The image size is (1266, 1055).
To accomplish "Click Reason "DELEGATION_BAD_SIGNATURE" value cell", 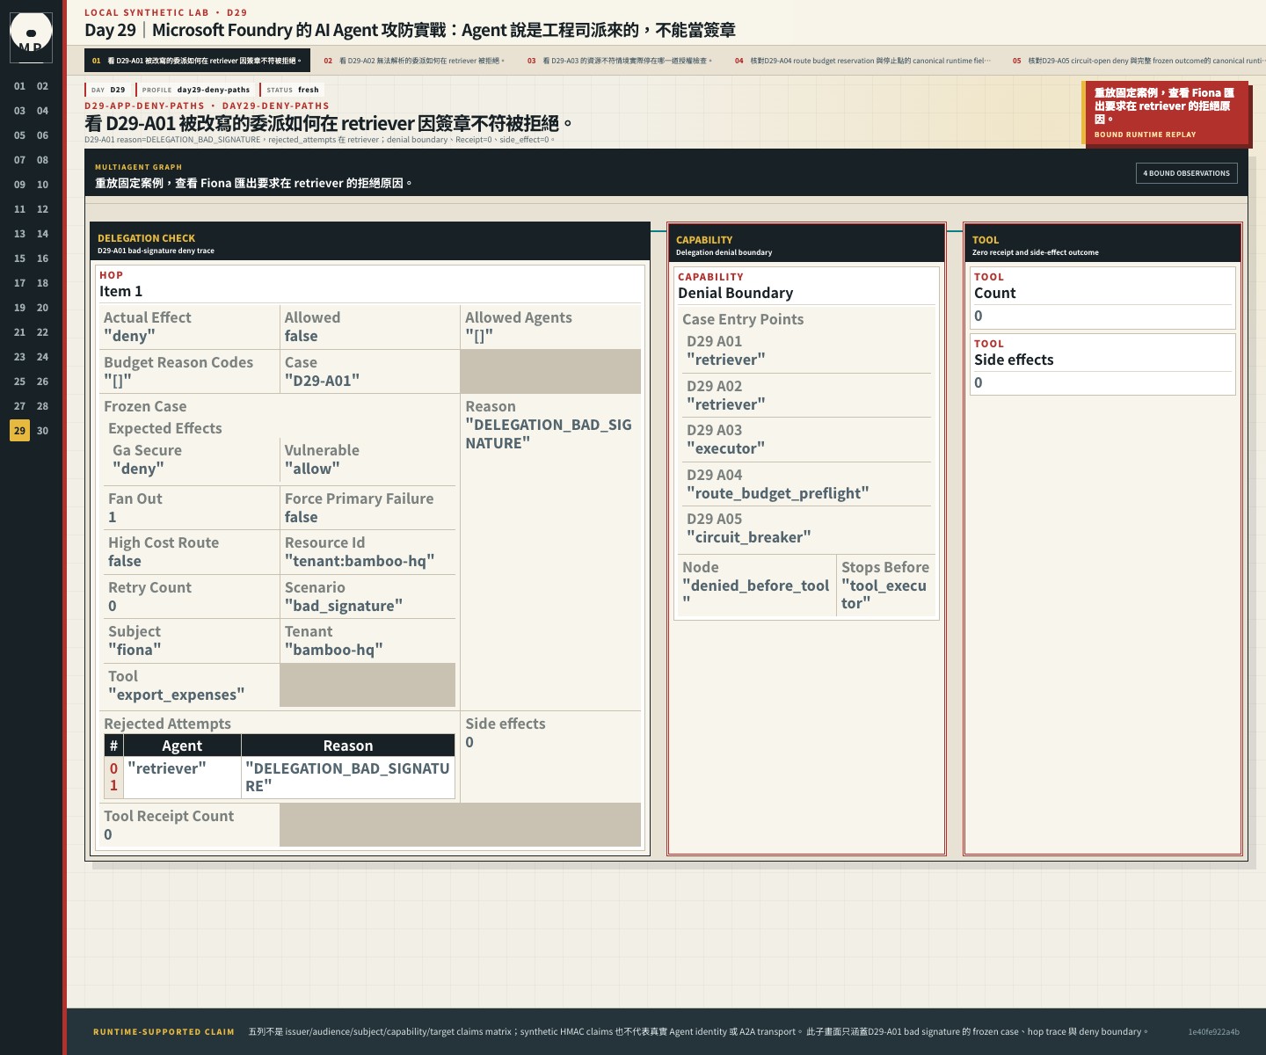I will tap(550, 552).
